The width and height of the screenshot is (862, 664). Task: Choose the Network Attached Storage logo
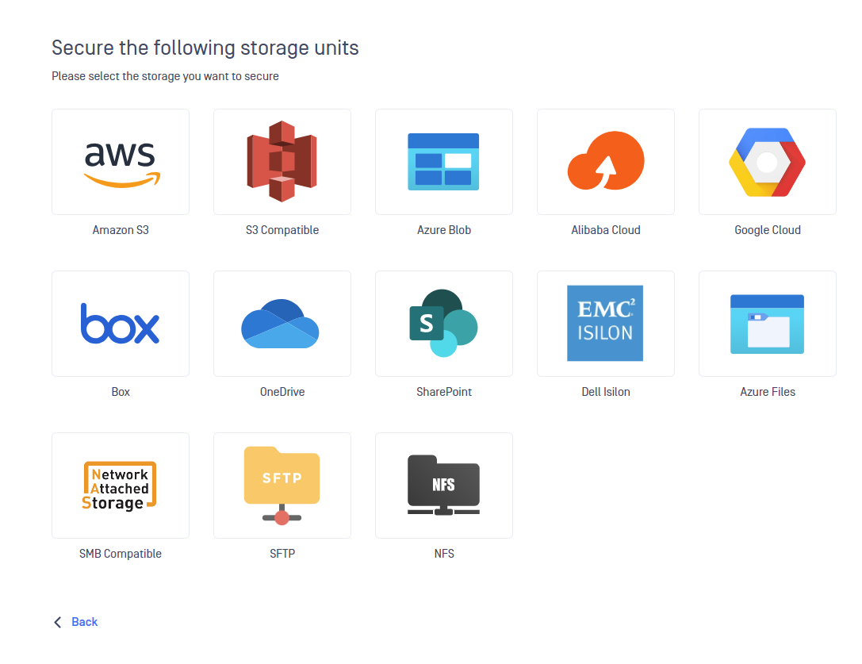click(x=121, y=486)
